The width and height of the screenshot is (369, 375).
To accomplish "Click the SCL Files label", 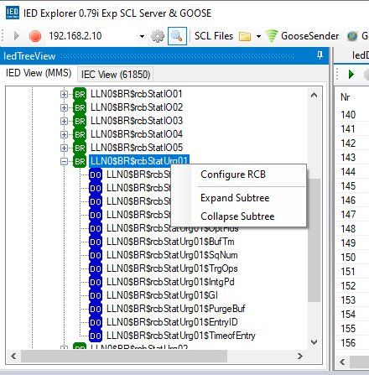I will click(x=214, y=36).
